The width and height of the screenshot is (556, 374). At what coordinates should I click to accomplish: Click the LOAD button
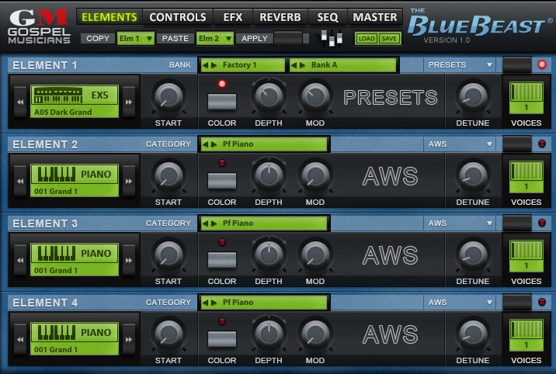(367, 38)
